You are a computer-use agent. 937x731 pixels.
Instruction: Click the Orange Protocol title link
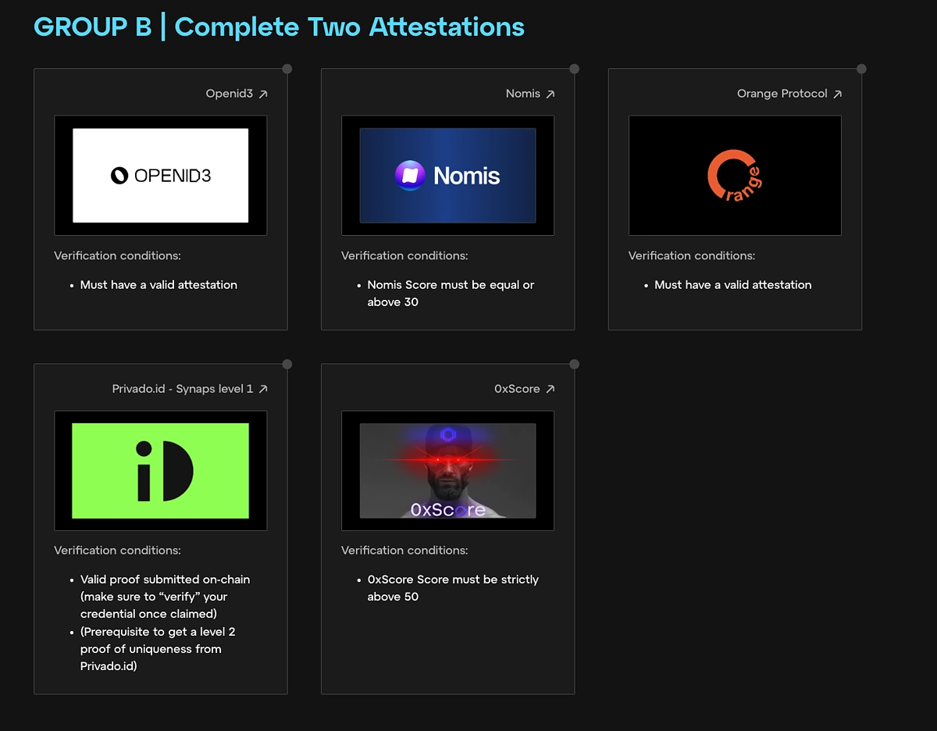pyautogui.click(x=782, y=94)
